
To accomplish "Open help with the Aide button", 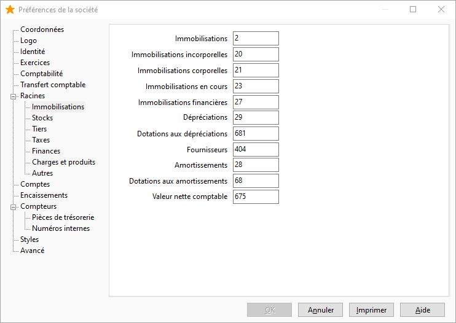I will [423, 310].
